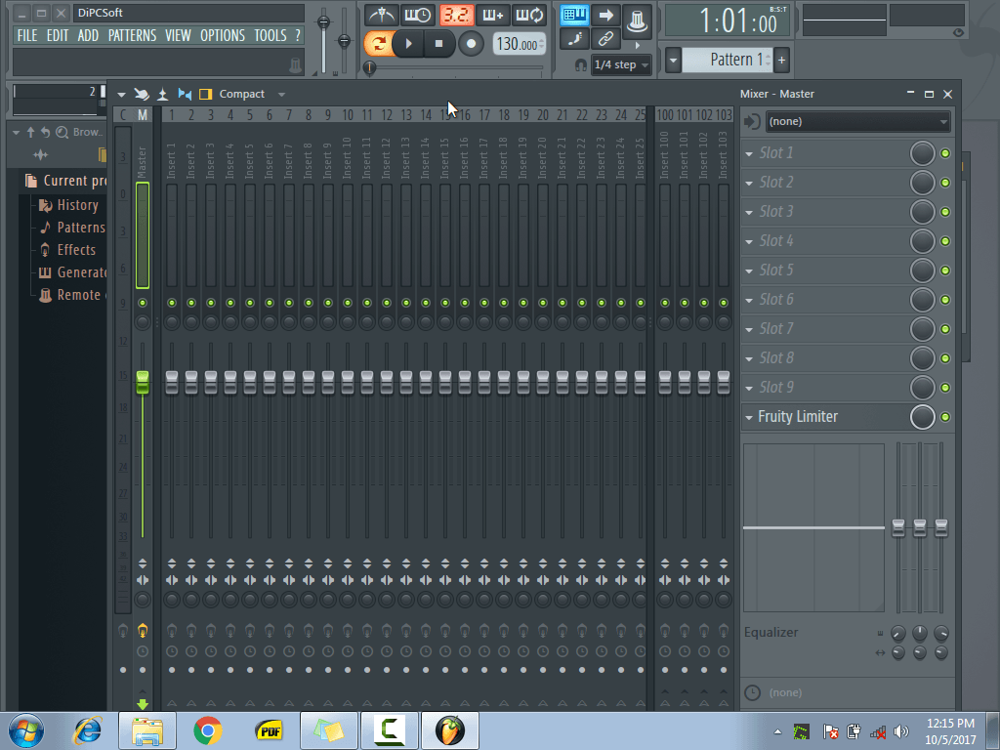Expand Slot 1 effect menu arrow

click(749, 153)
